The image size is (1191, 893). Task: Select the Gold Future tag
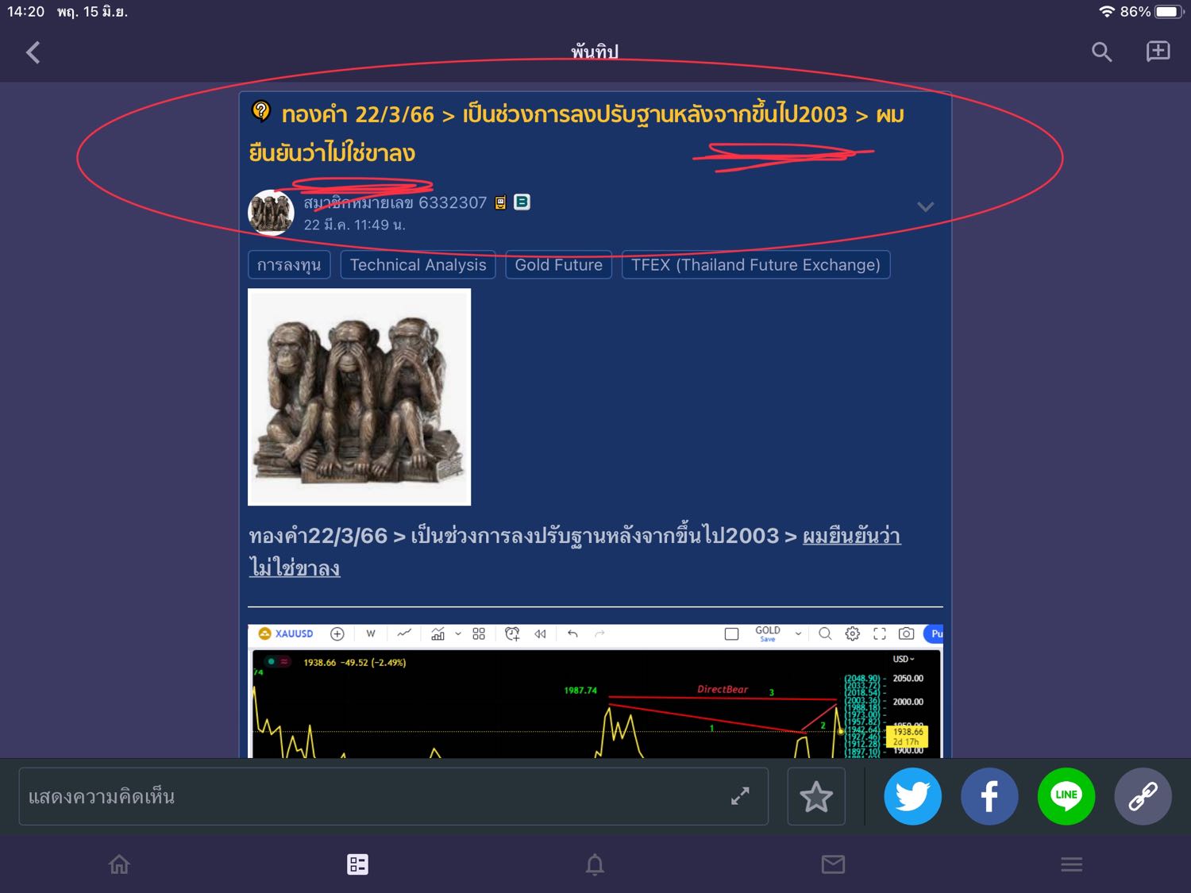click(558, 265)
